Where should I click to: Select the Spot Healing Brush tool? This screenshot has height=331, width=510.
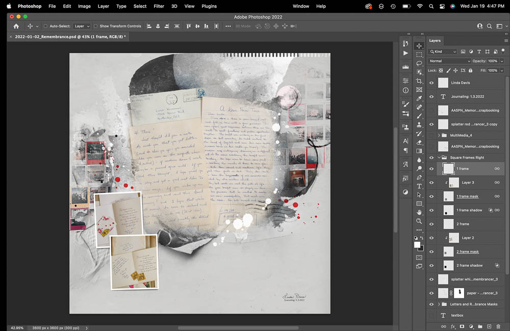419,107
